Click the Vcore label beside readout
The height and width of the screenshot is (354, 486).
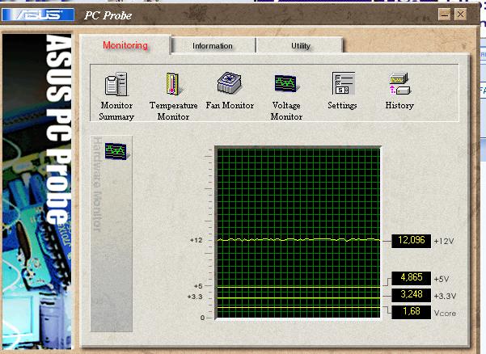pyautogui.click(x=445, y=313)
